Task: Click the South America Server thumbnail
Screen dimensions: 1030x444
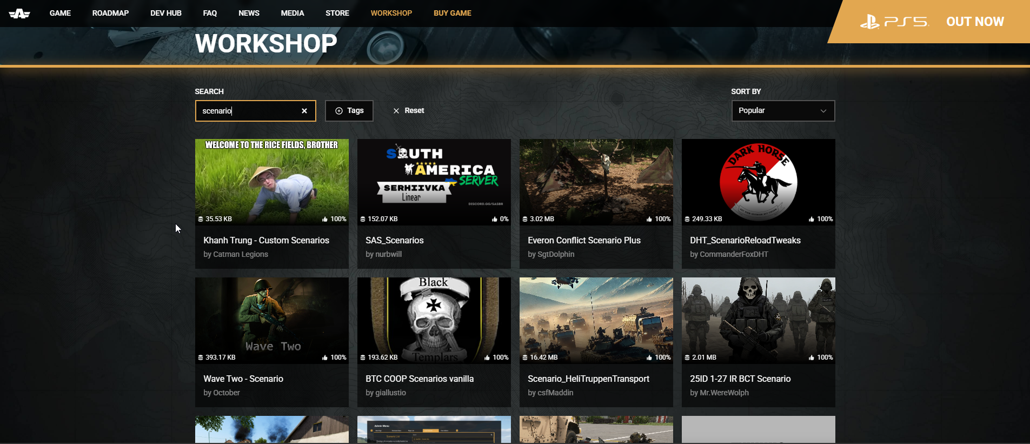Action: (x=434, y=182)
